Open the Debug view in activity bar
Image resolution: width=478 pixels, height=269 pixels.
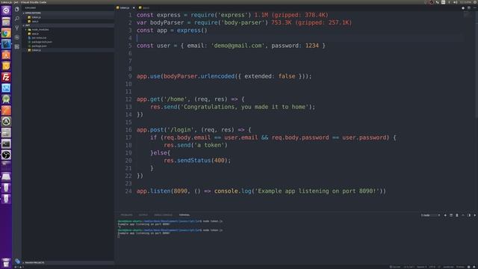[16, 37]
